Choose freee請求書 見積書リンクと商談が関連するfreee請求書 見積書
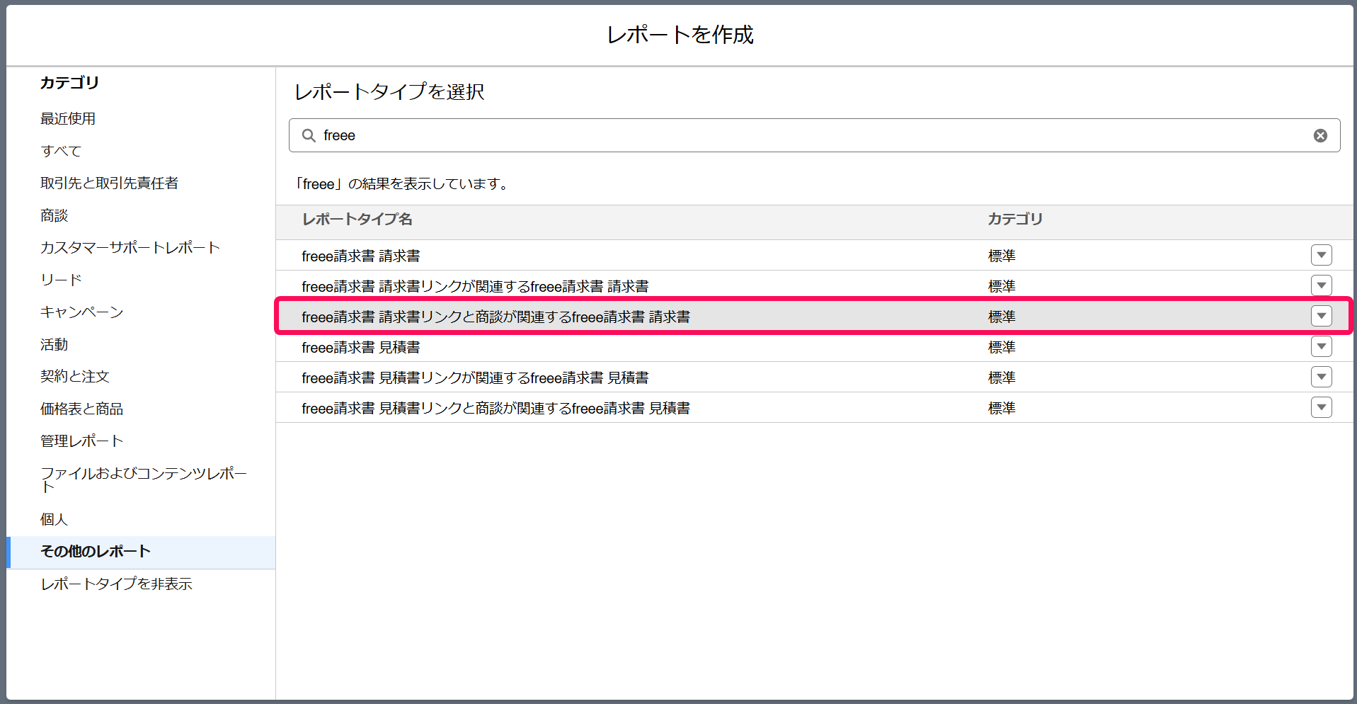 click(x=496, y=408)
